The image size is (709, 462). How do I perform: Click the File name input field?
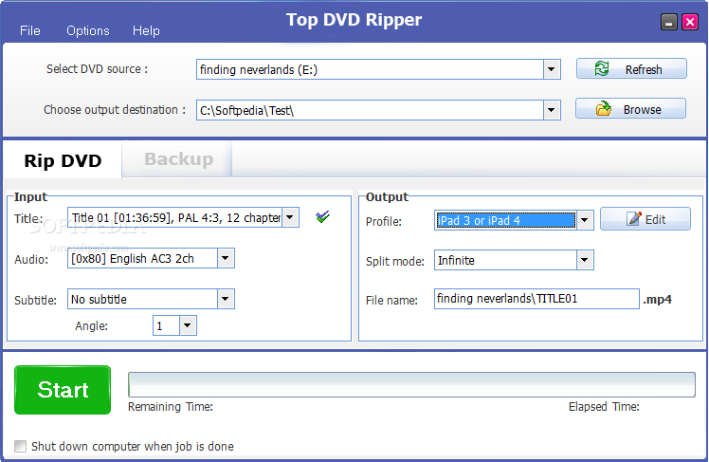coord(536,299)
